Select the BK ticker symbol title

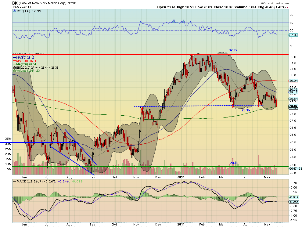click(x=15, y=3)
